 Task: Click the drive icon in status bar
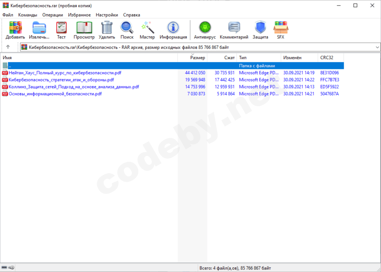pyautogui.click(x=4, y=267)
